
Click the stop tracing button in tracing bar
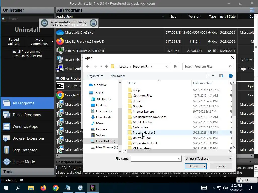click(x=93, y=23)
